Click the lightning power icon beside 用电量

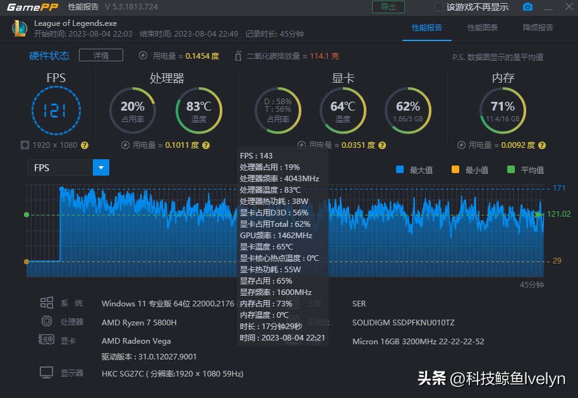143,56
